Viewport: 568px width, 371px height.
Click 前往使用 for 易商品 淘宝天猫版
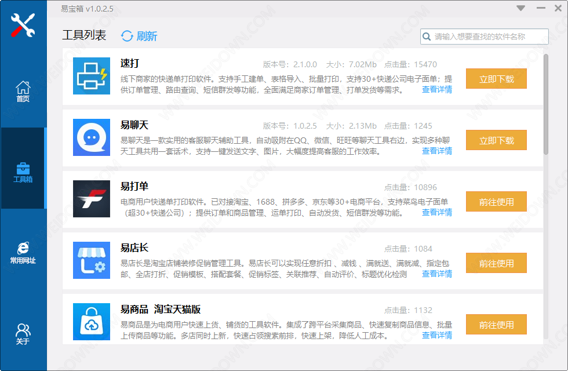point(496,325)
